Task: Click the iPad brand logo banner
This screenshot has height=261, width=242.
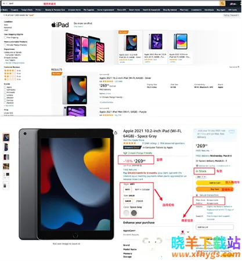Action: click(60, 25)
